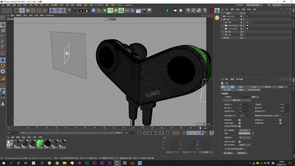The height and width of the screenshot is (166, 295).
Task: Select the Move tool in top toolbar
Action: coord(22,11)
